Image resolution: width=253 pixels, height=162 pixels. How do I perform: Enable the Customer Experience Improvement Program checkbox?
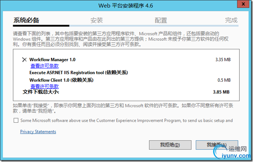(16, 121)
